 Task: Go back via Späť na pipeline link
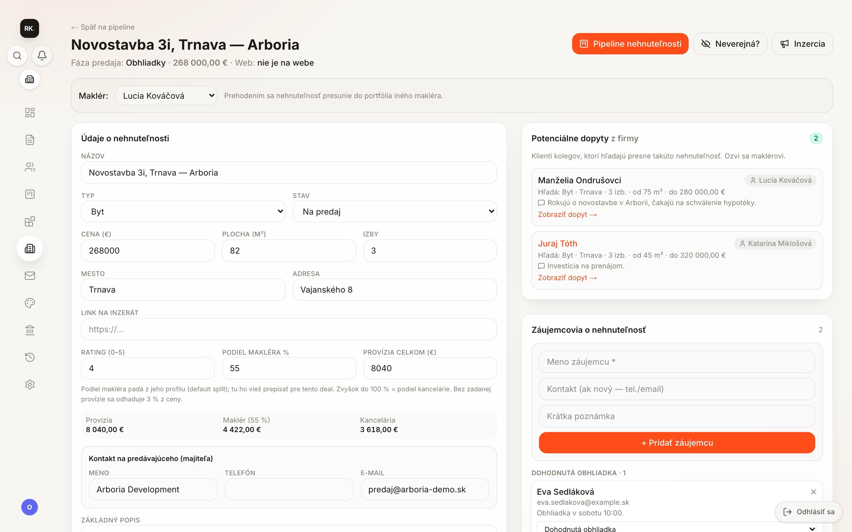pyautogui.click(x=103, y=27)
